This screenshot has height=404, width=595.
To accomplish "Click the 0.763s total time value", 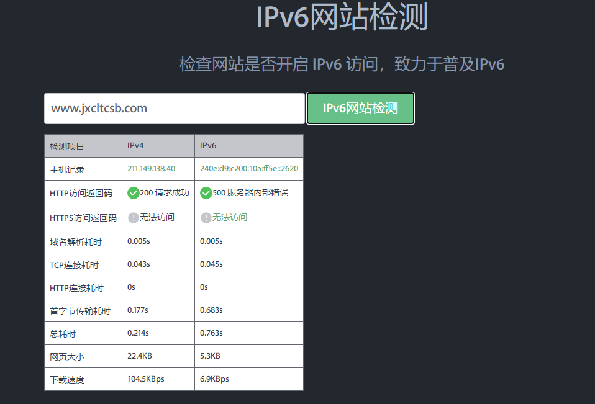I will pyautogui.click(x=211, y=333).
